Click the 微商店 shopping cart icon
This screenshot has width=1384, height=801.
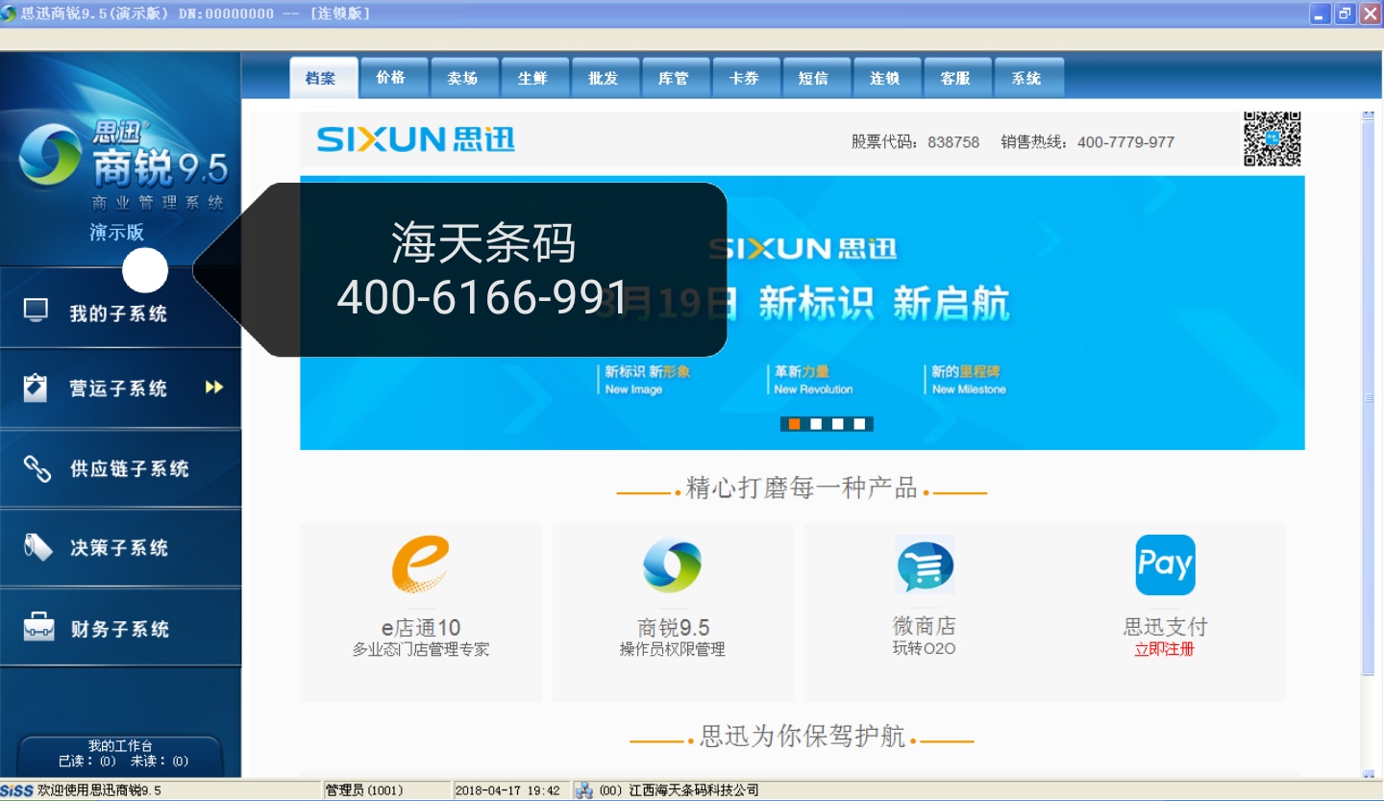tap(925, 565)
